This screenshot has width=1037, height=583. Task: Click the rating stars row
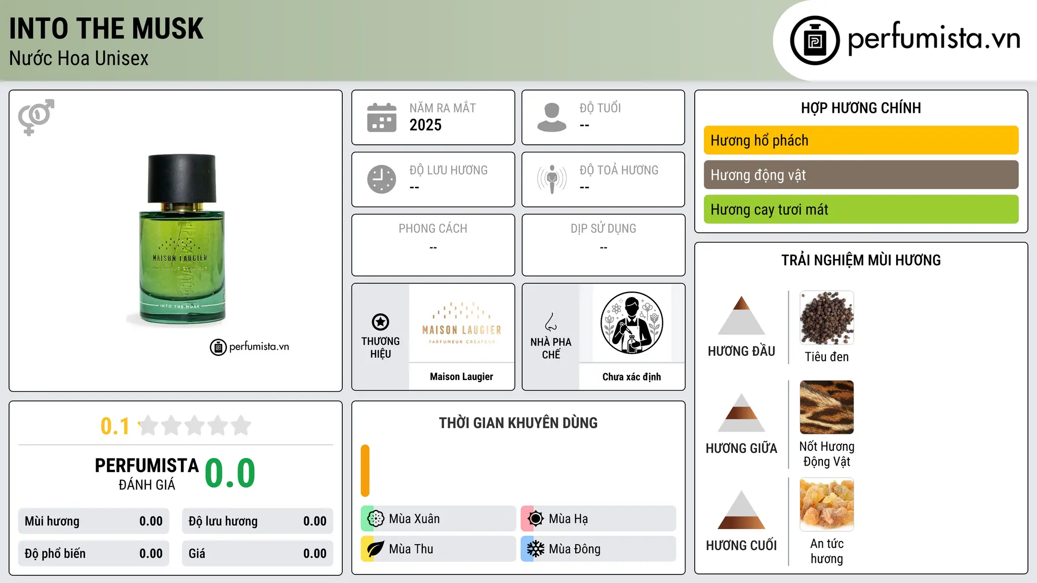point(195,426)
